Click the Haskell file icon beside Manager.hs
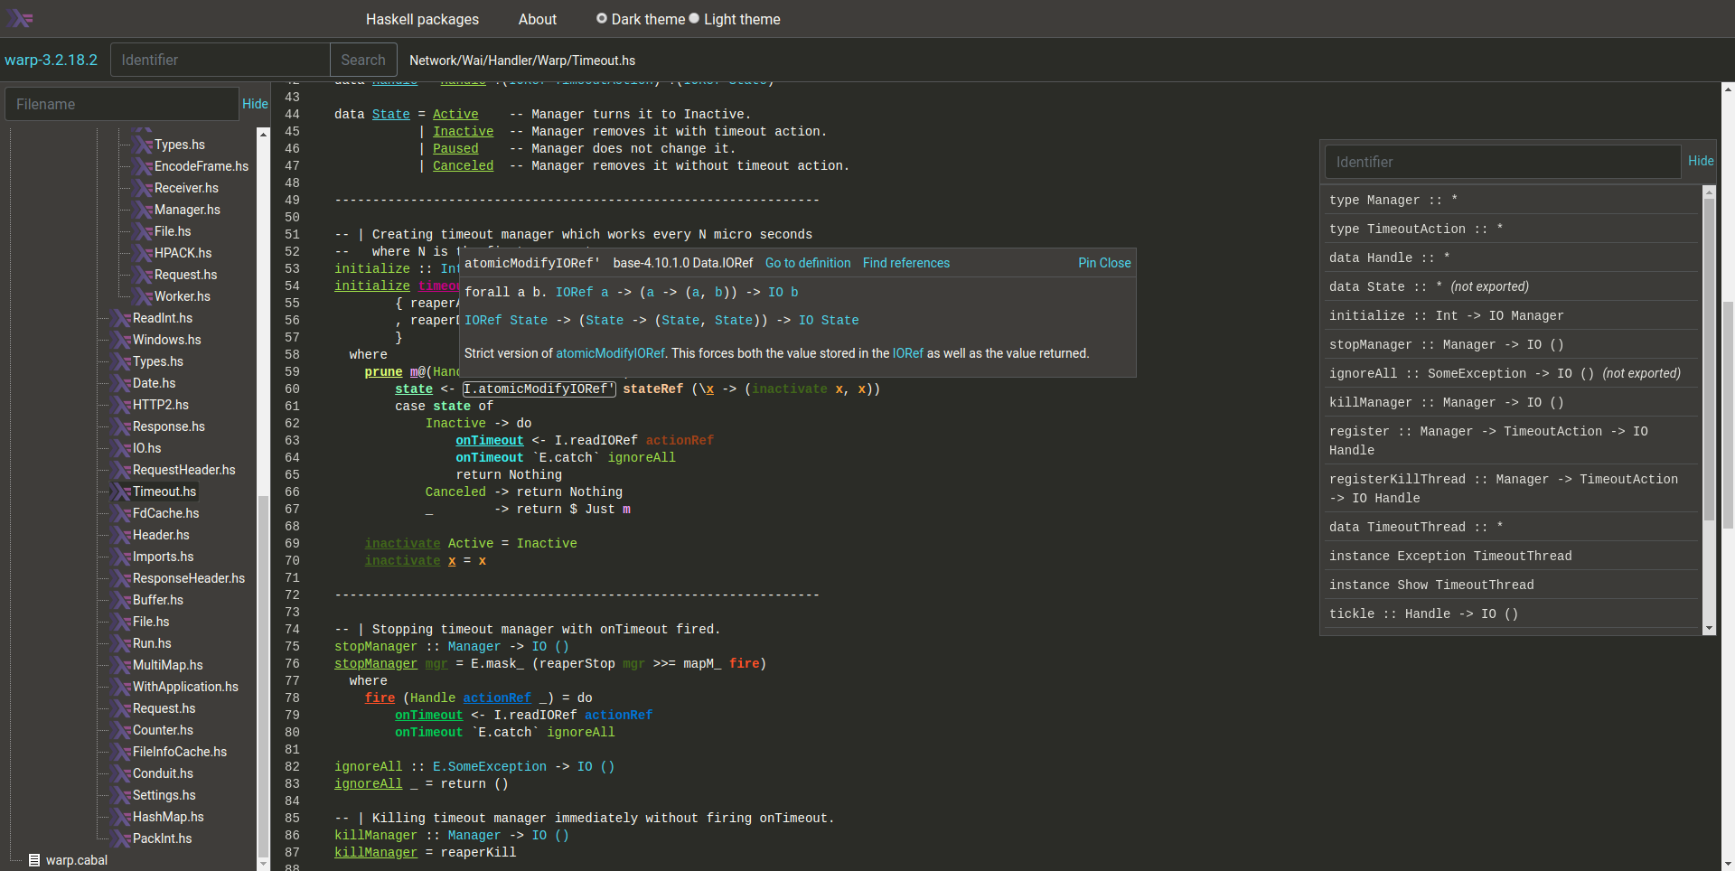 (144, 210)
